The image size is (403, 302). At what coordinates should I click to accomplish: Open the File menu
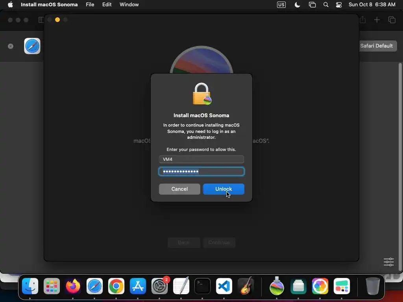tap(90, 5)
